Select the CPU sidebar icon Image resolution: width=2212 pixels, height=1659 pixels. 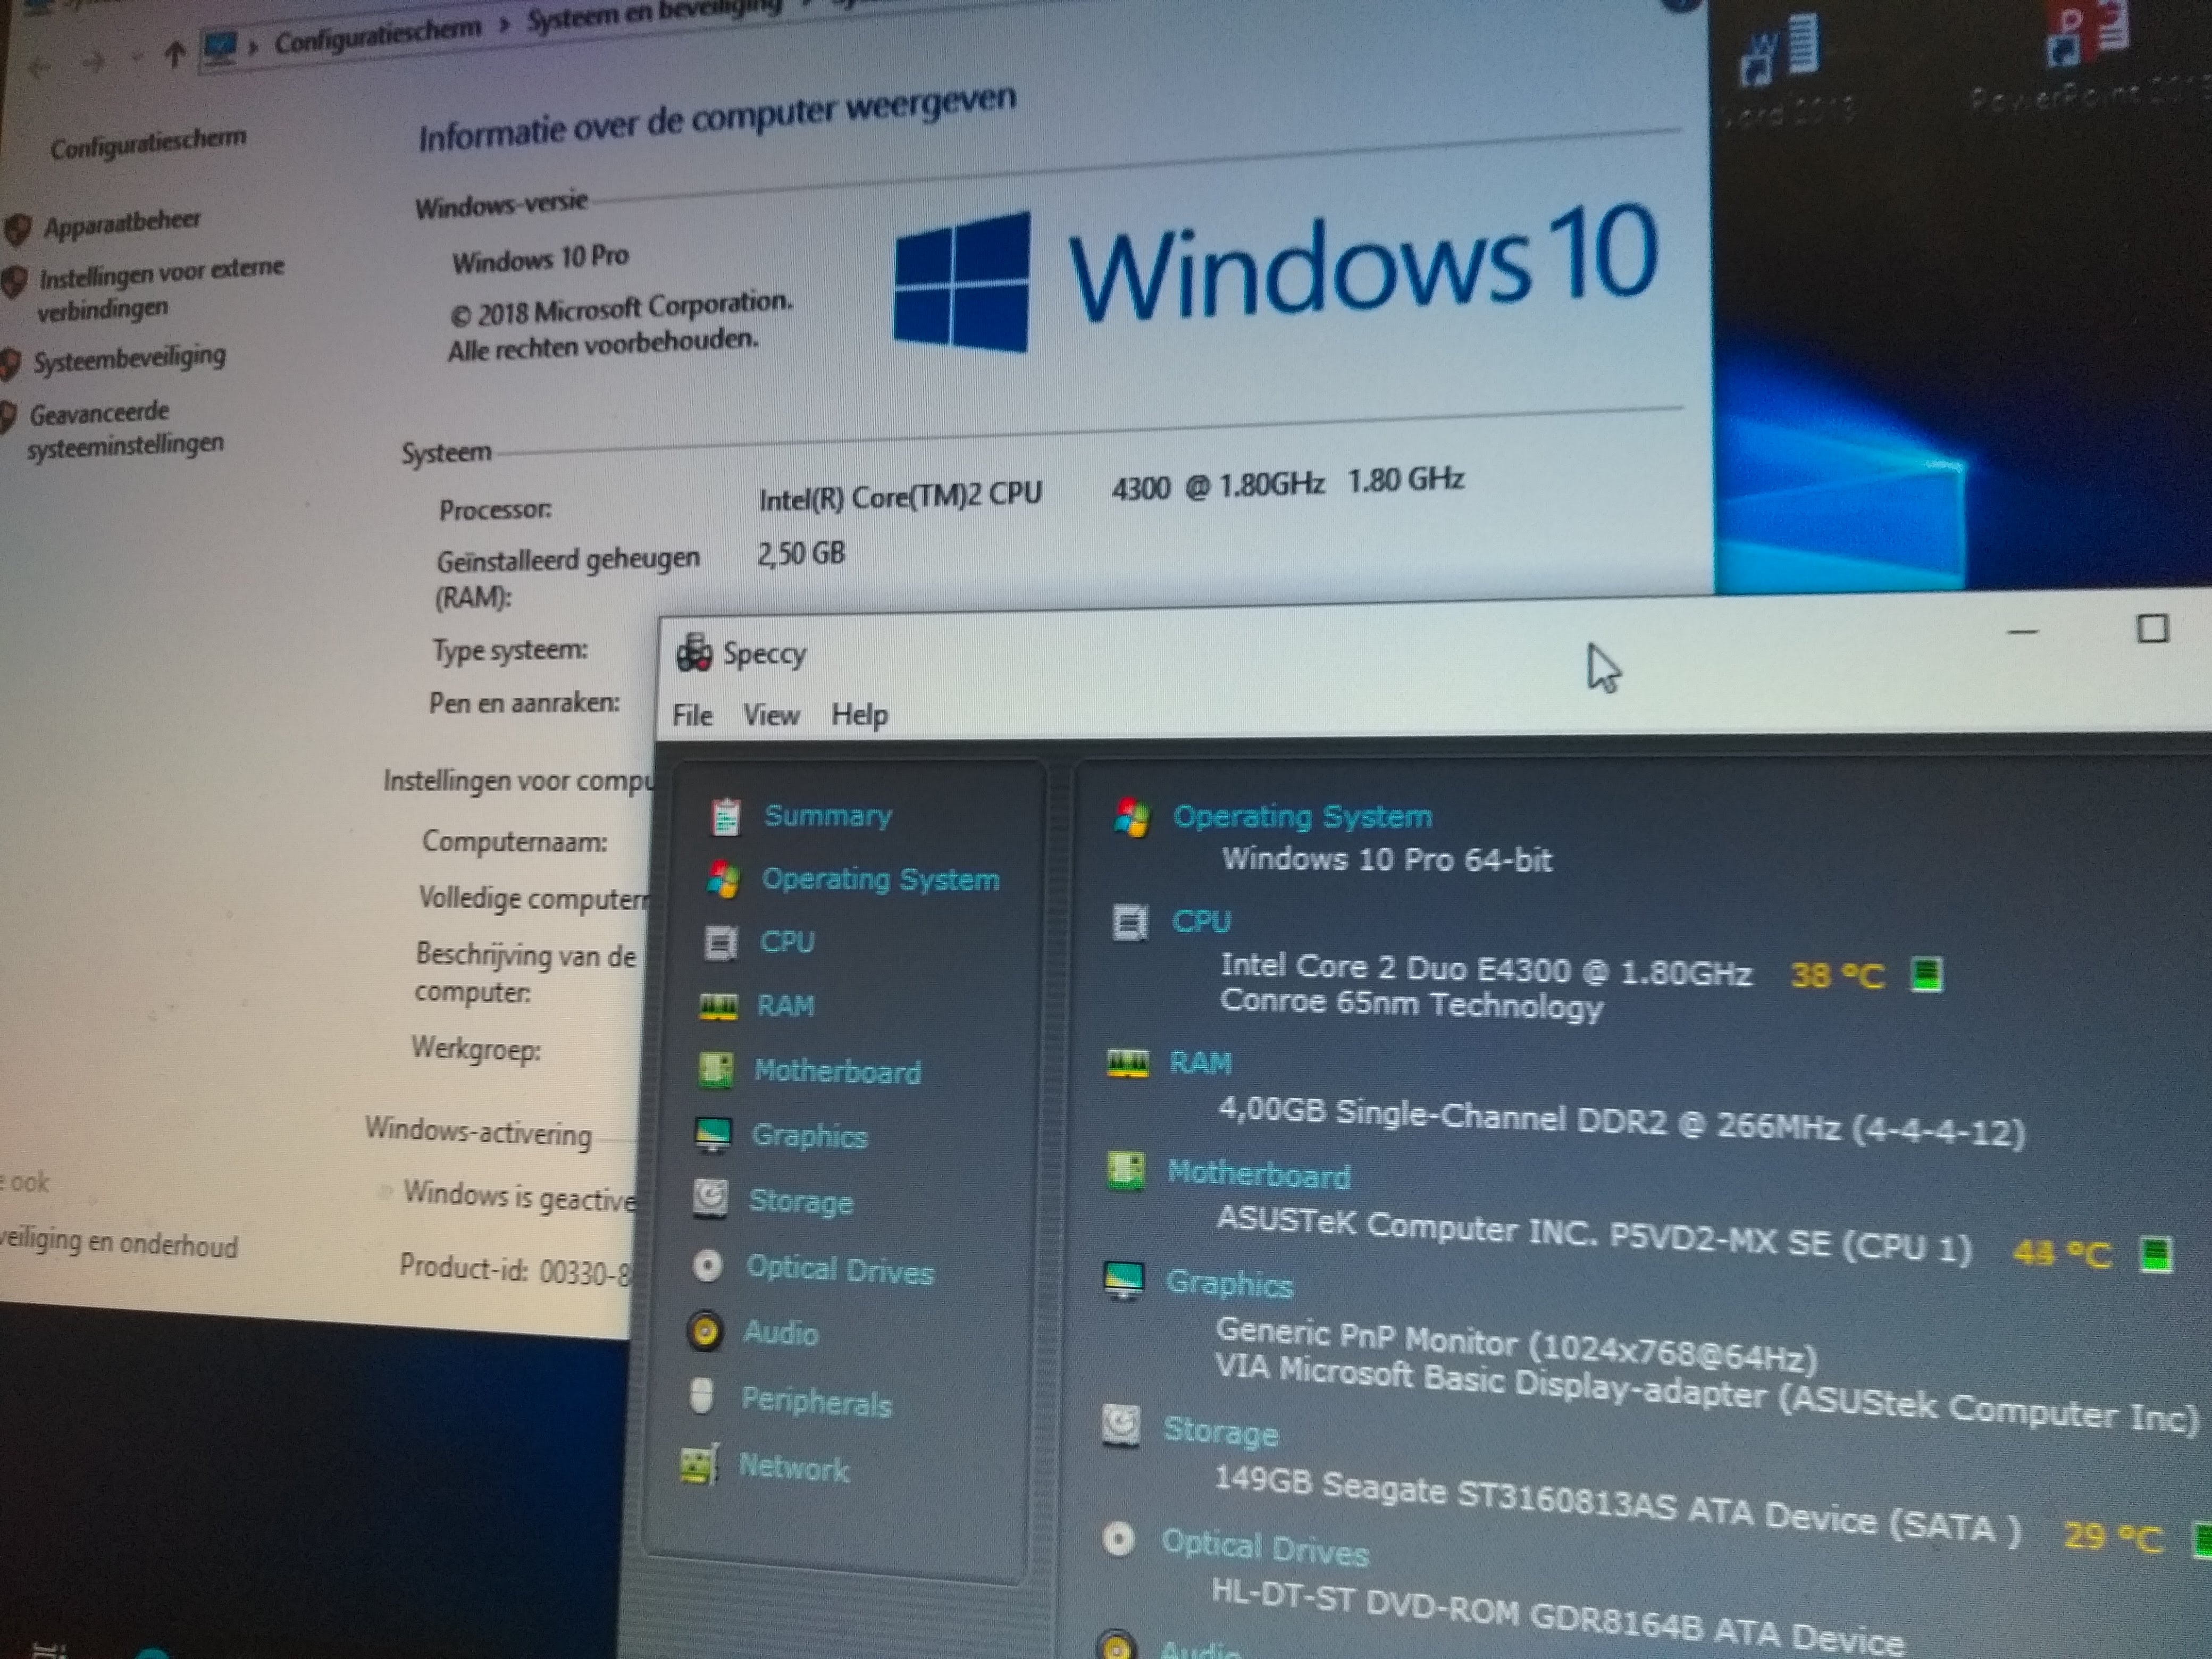point(720,943)
